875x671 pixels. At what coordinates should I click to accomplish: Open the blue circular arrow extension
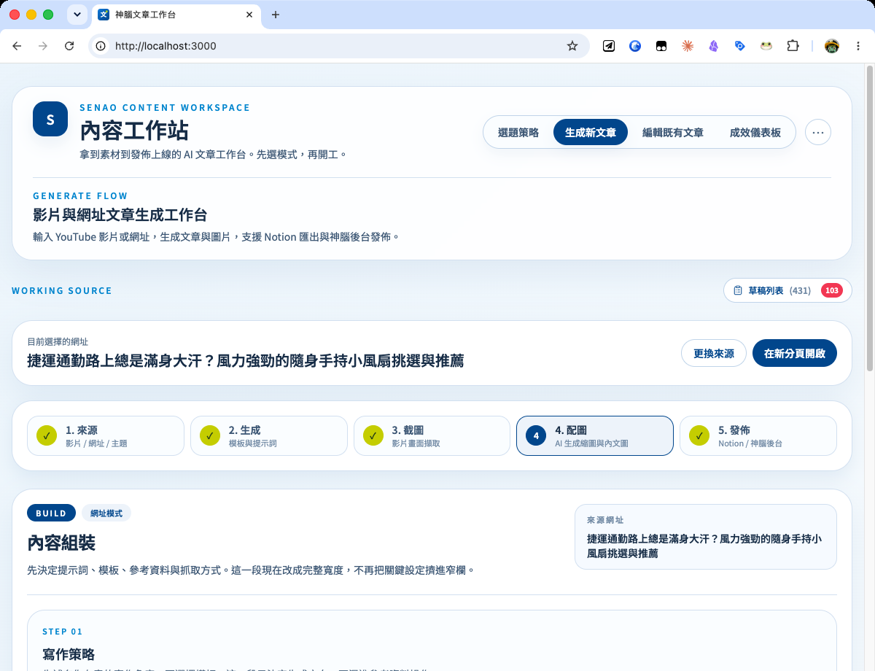coord(635,46)
